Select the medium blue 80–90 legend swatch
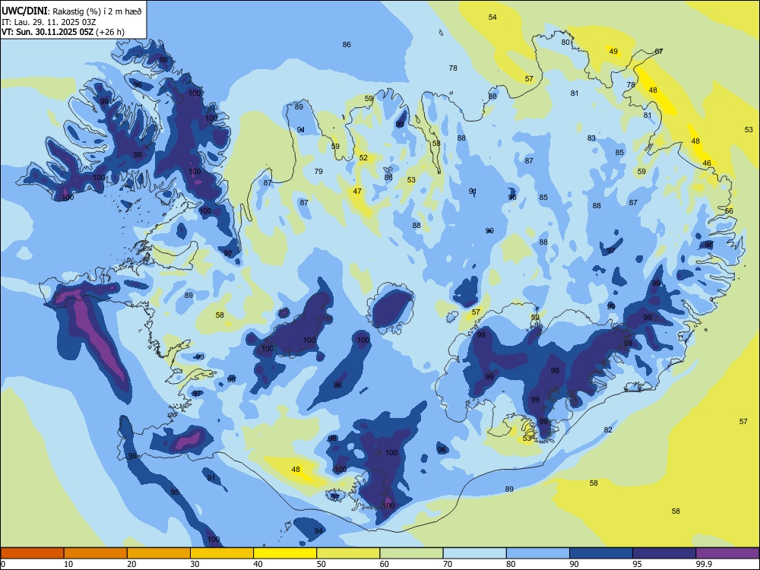760x570 pixels. coord(538,553)
